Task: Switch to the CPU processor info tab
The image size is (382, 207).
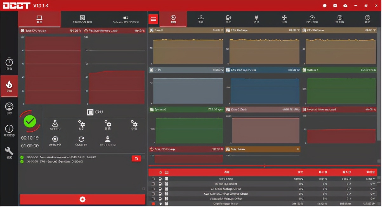Action: click(82, 19)
